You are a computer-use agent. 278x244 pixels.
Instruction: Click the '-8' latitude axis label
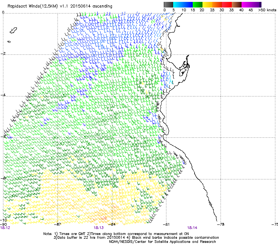(3, 178)
